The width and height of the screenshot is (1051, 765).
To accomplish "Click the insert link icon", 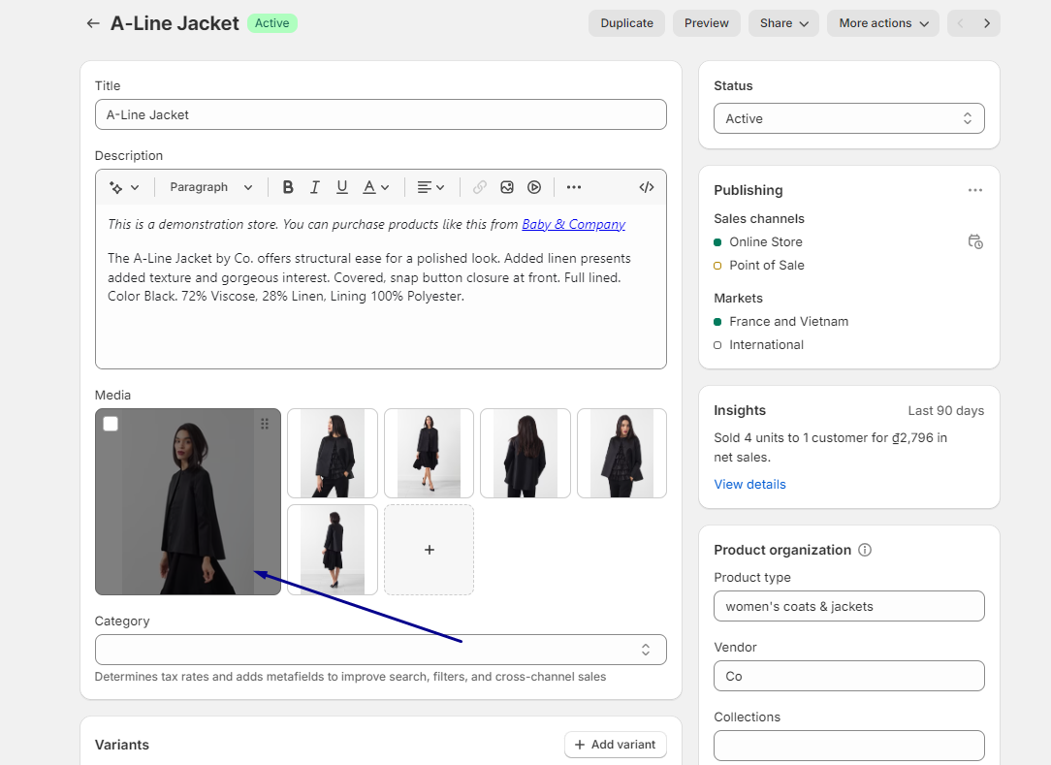I will [479, 188].
